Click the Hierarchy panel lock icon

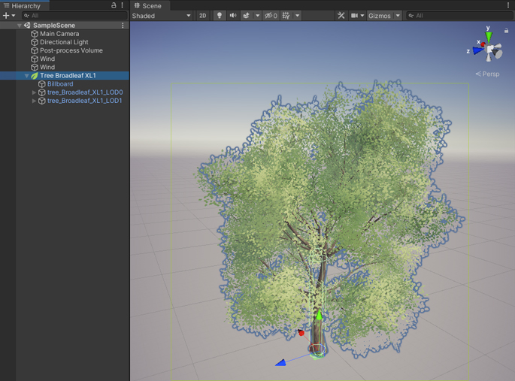114,5
